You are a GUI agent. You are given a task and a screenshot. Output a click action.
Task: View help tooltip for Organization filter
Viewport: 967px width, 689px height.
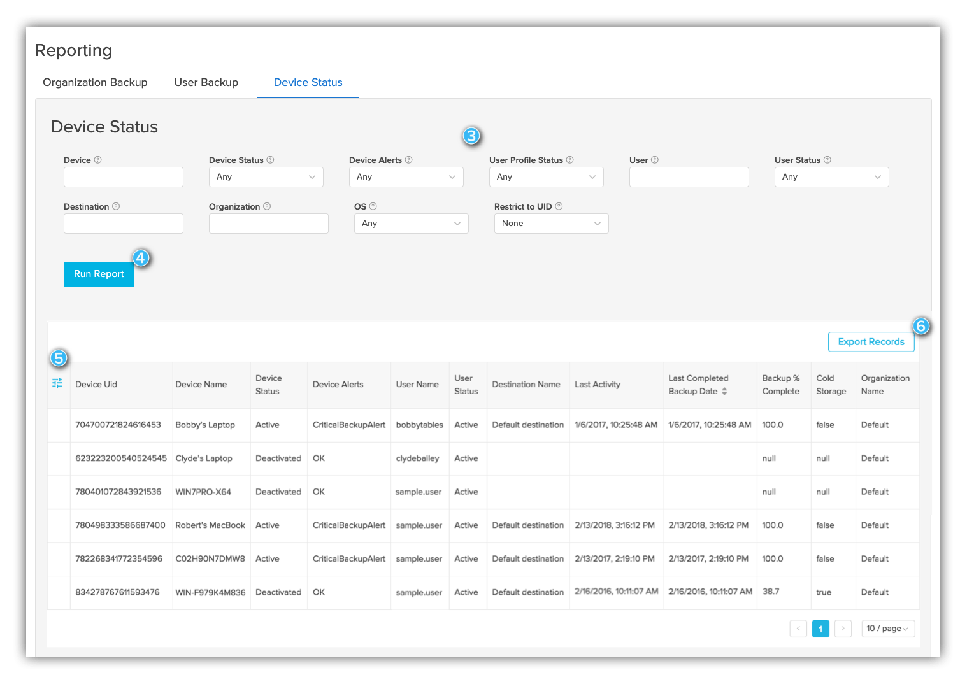267,206
